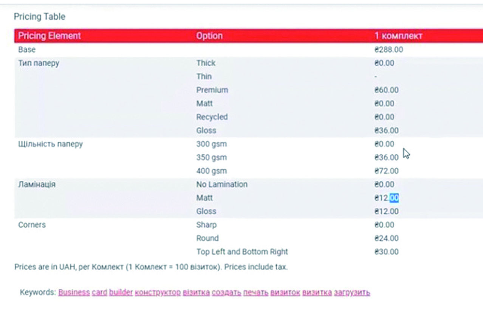Click the Base price ₴288.00
Screen dimensions: 483x311
(x=389, y=50)
